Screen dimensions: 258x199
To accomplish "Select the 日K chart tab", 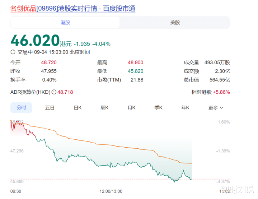I will pos(78,107).
